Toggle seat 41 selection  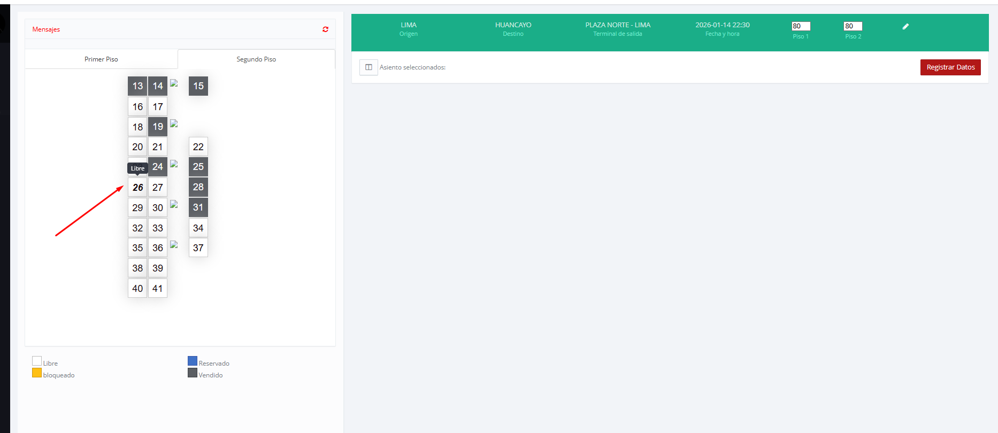click(157, 289)
